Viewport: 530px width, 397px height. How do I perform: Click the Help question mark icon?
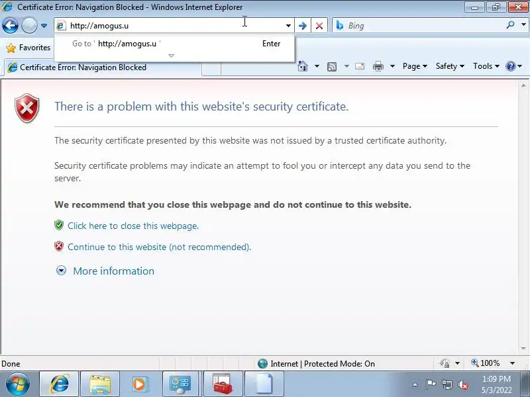[x=510, y=66]
